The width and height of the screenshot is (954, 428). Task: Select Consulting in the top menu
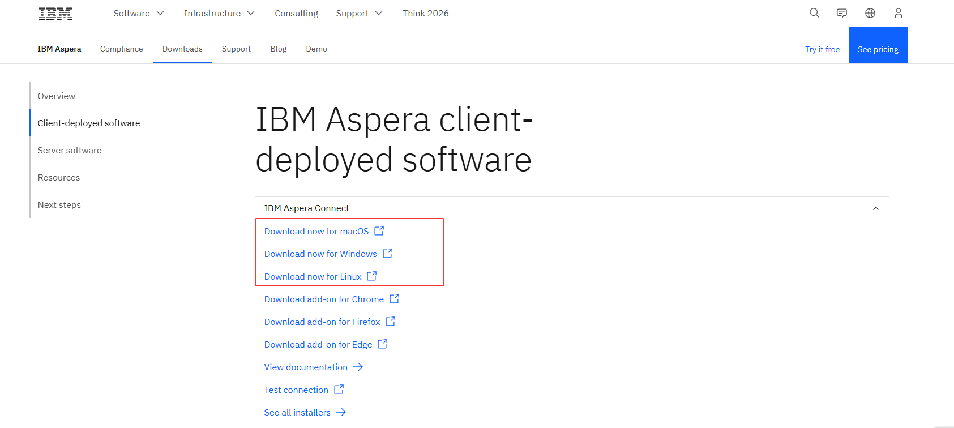coord(296,13)
